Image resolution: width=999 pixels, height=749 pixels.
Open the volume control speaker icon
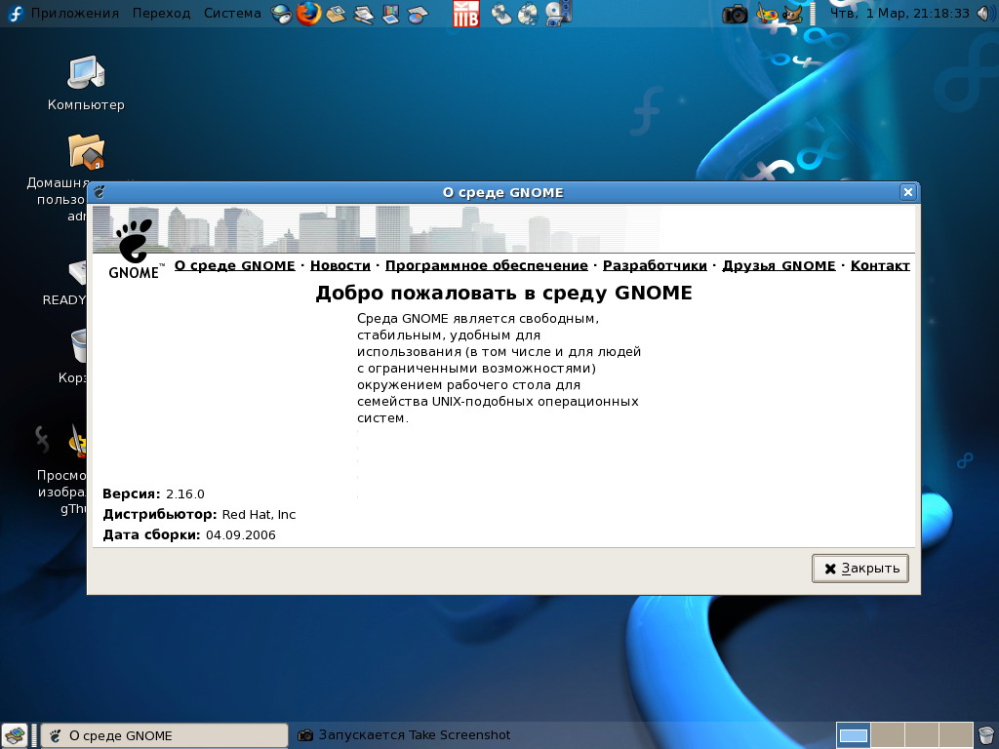pos(985,14)
